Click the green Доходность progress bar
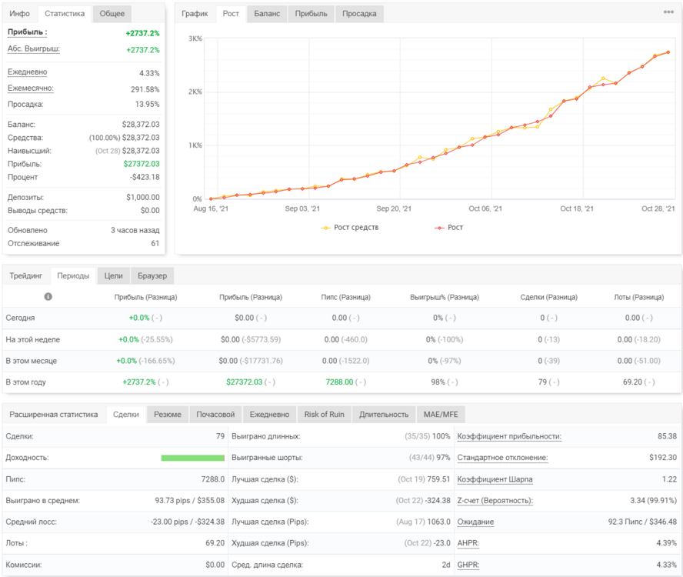Image resolution: width=683 pixels, height=577 pixels. click(192, 458)
